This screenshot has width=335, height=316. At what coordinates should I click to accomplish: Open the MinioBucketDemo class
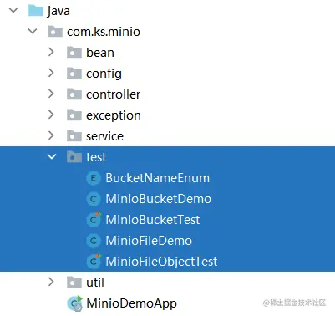[x=159, y=199]
